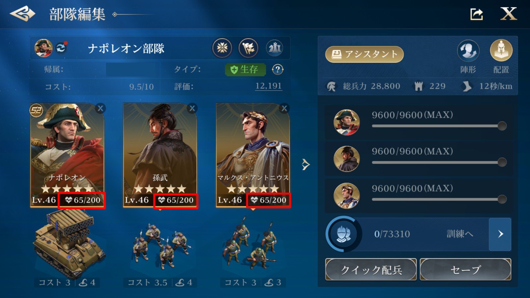Remove マルクス・アントニウス from the squad
This screenshot has height=298, width=530.
284,108
